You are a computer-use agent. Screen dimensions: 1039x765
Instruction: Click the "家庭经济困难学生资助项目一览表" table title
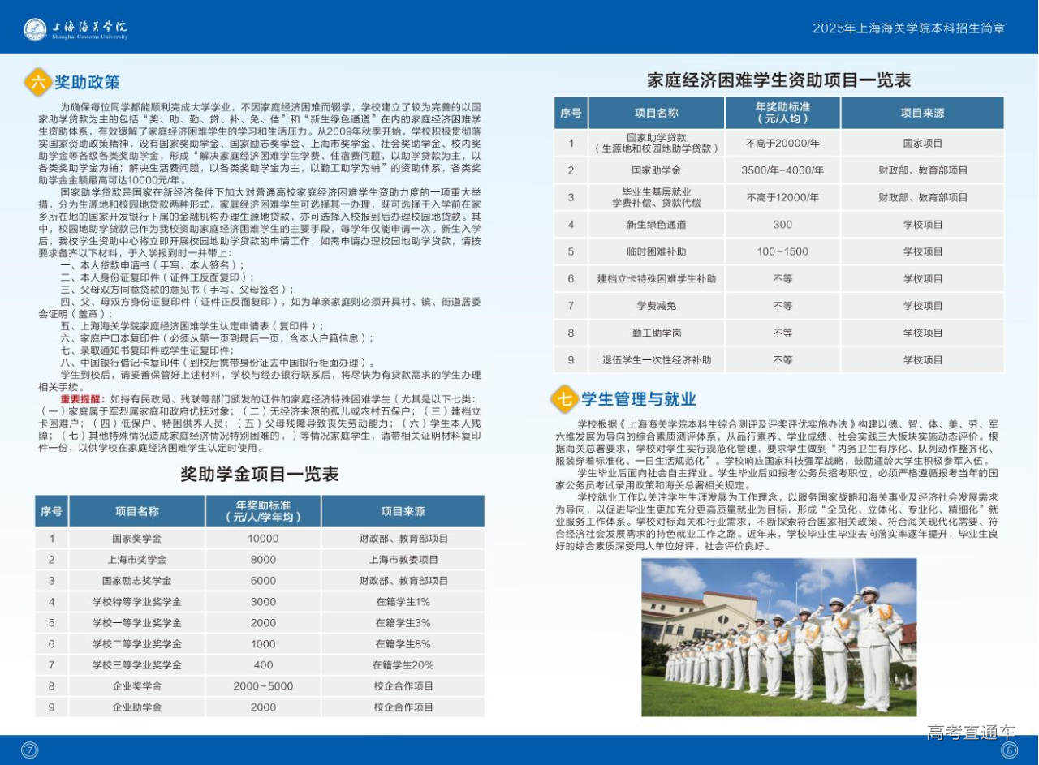point(778,80)
